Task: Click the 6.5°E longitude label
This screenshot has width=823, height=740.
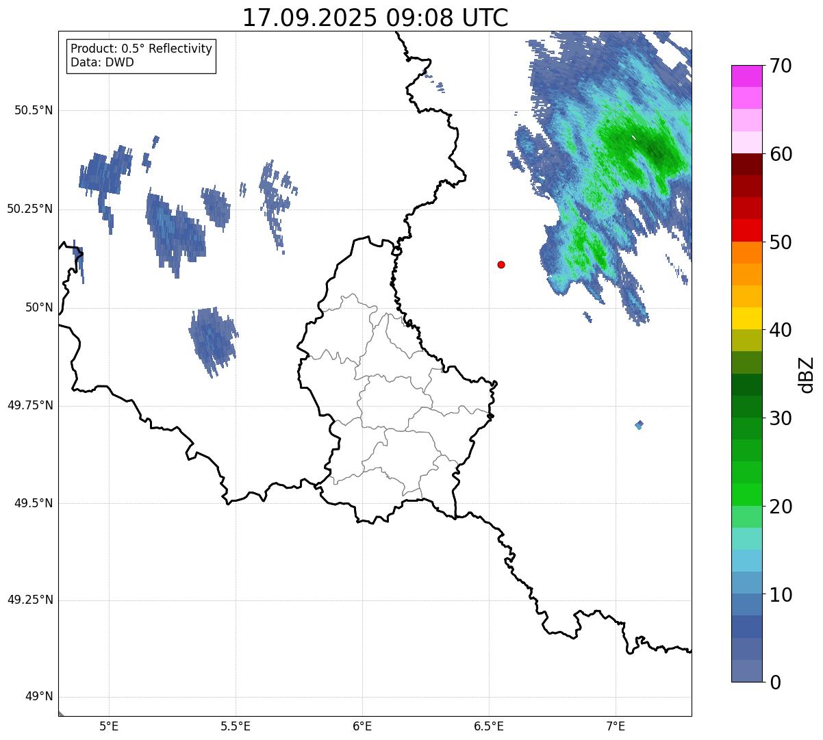Action: point(489,726)
